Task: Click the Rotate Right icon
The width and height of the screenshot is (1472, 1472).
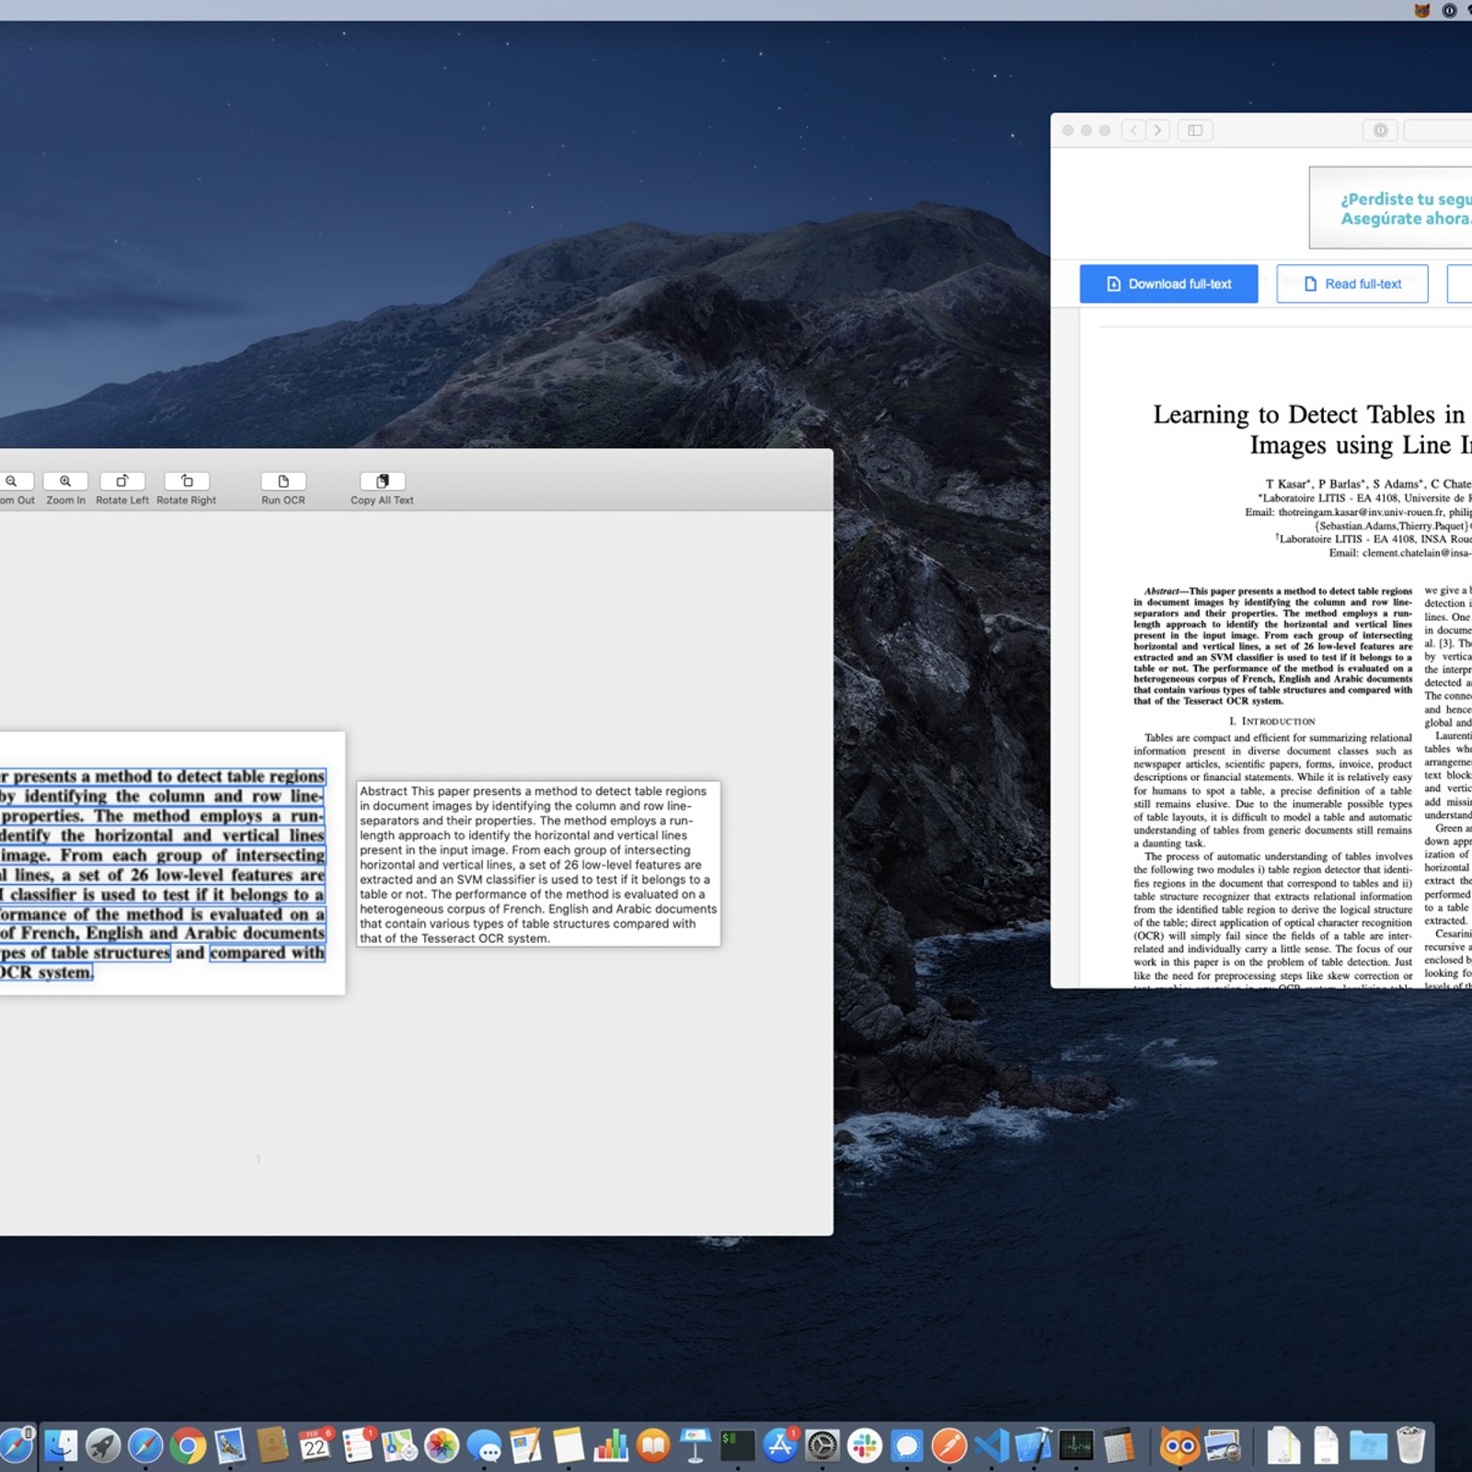Action: click(187, 482)
